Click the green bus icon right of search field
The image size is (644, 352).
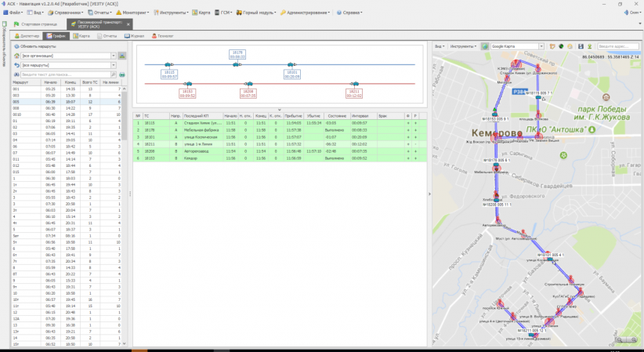pyautogui.click(x=122, y=74)
